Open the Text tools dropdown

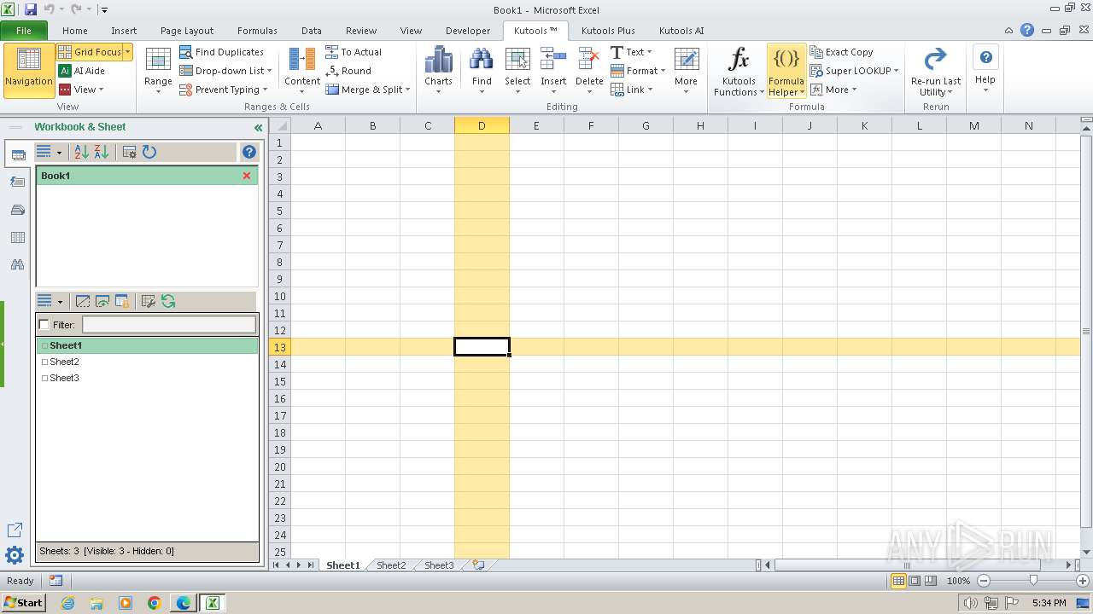coord(631,52)
